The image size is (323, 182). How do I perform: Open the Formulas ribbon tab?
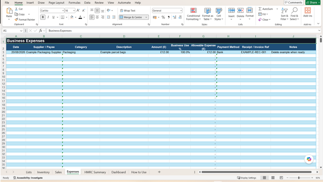click(x=74, y=3)
